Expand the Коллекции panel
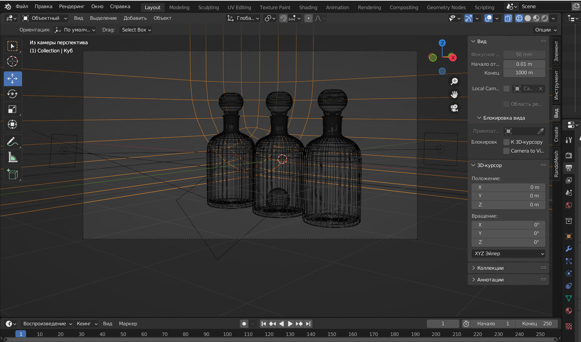The width and height of the screenshot is (581, 342). pos(490,268)
